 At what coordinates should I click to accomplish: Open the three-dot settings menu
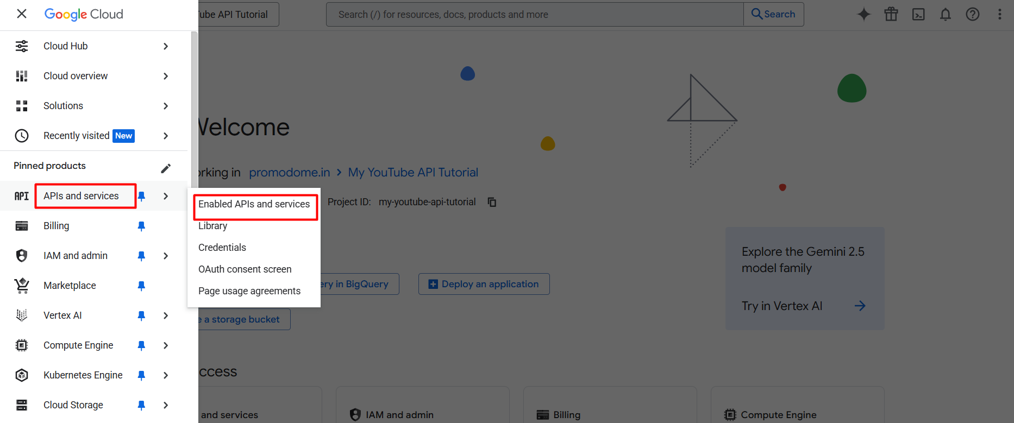click(x=1000, y=14)
